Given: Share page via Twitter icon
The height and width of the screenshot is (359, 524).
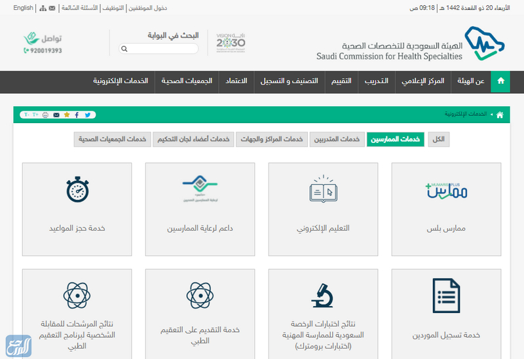Looking at the screenshot, I should [x=88, y=115].
